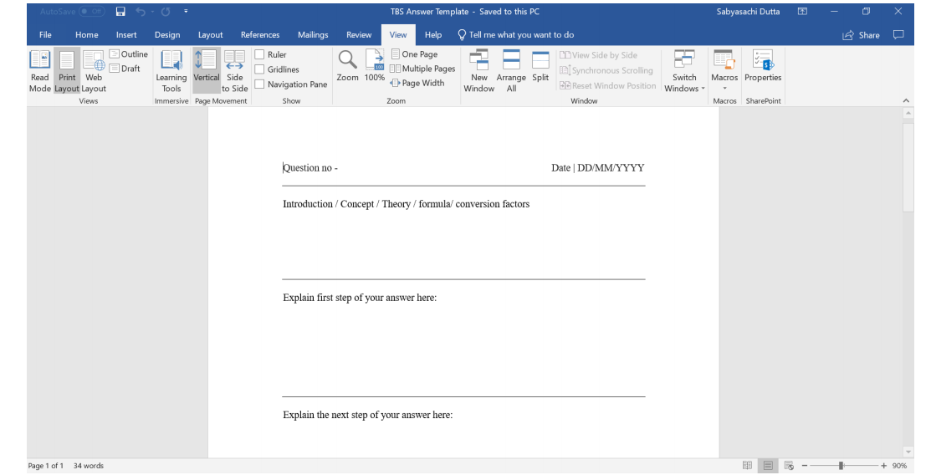Enable the Ruler checkbox

pos(259,54)
